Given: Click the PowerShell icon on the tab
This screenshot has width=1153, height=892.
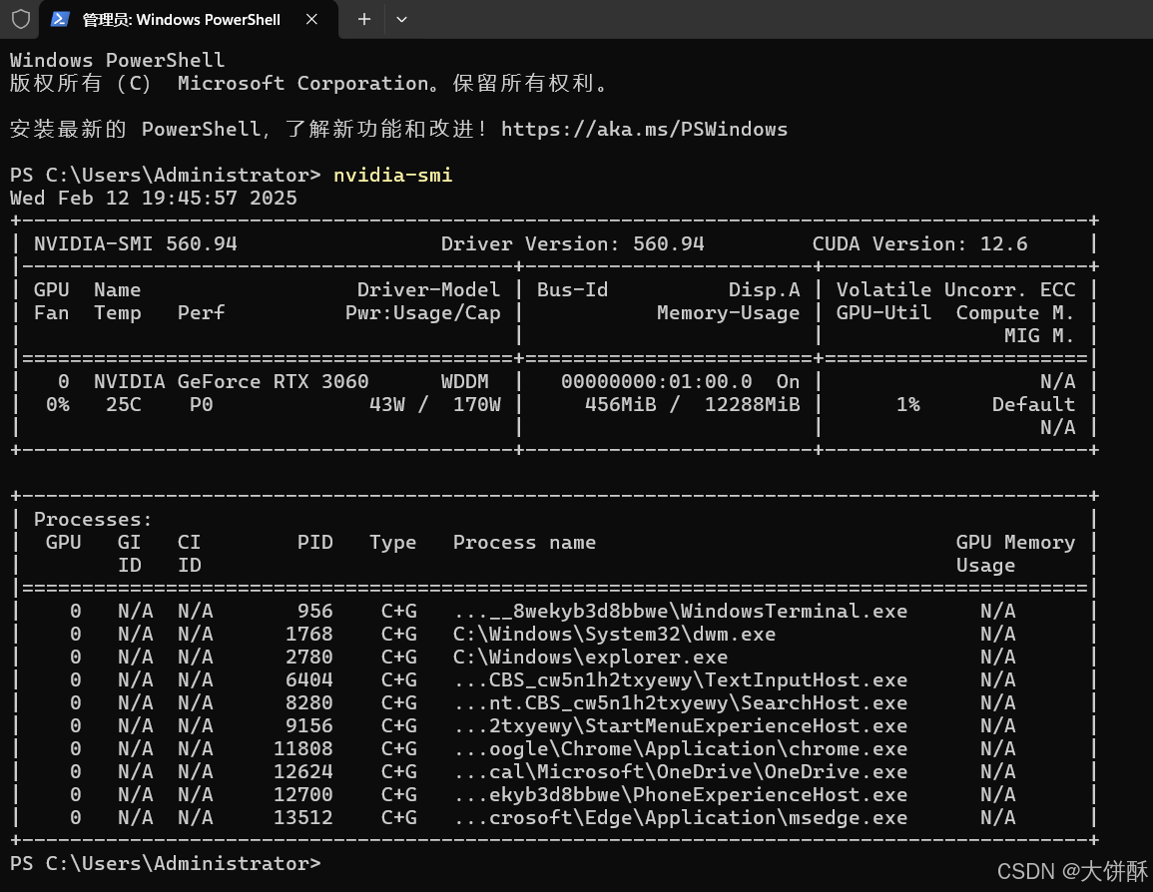Looking at the screenshot, I should point(60,19).
